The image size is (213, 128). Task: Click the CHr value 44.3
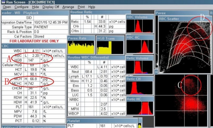pos(102,26)
